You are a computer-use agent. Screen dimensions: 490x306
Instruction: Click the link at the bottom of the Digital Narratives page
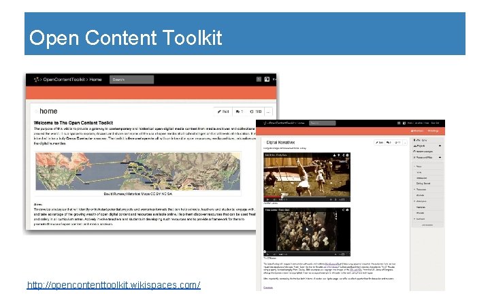pos(268,287)
